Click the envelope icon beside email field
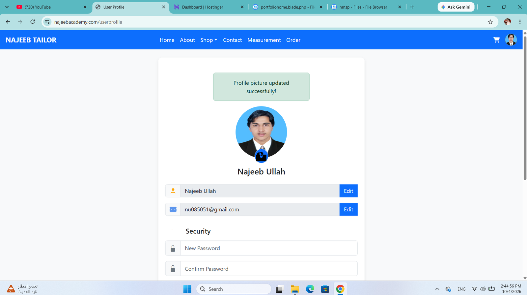 (x=173, y=209)
